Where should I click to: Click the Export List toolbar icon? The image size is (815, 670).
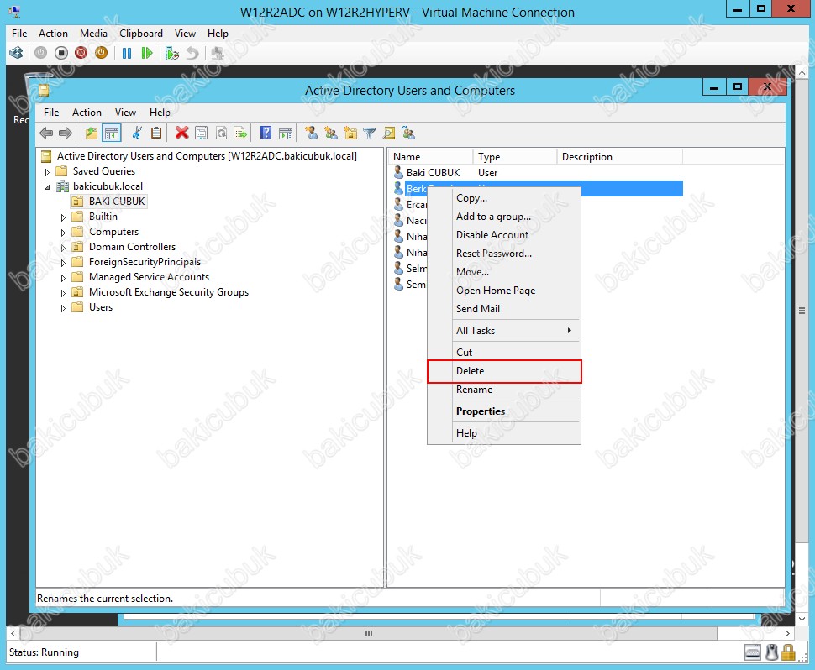(240, 133)
